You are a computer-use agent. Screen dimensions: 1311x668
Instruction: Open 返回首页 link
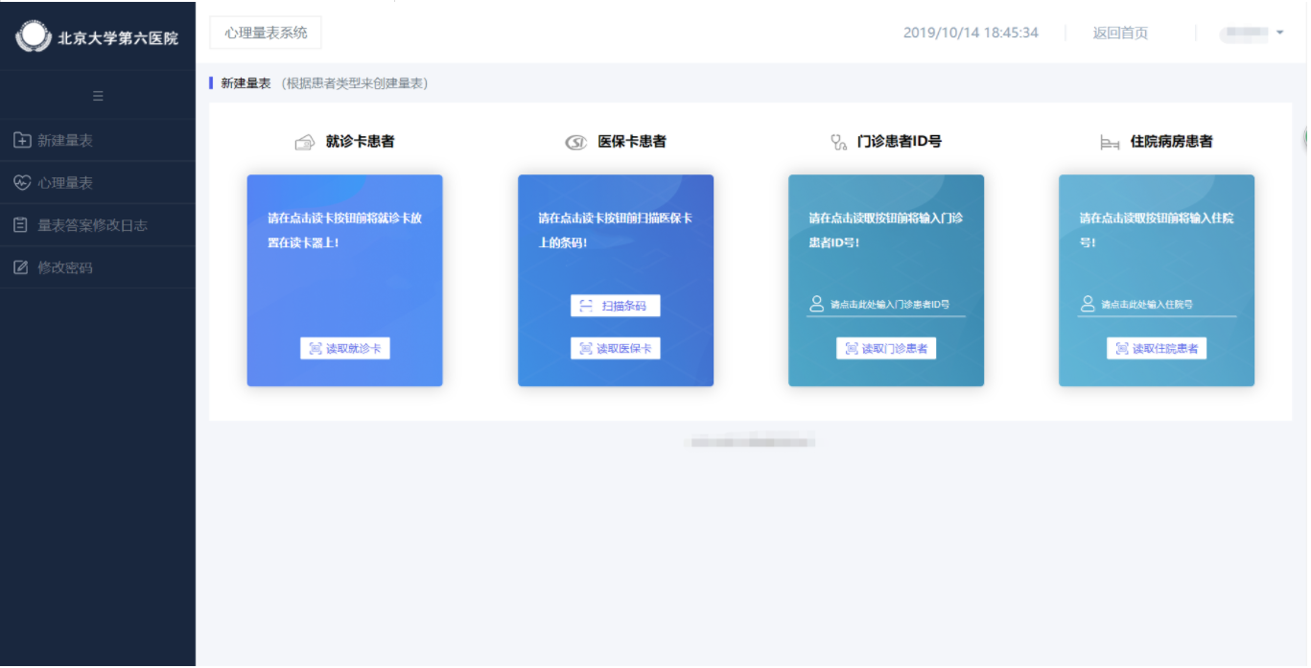1120,32
